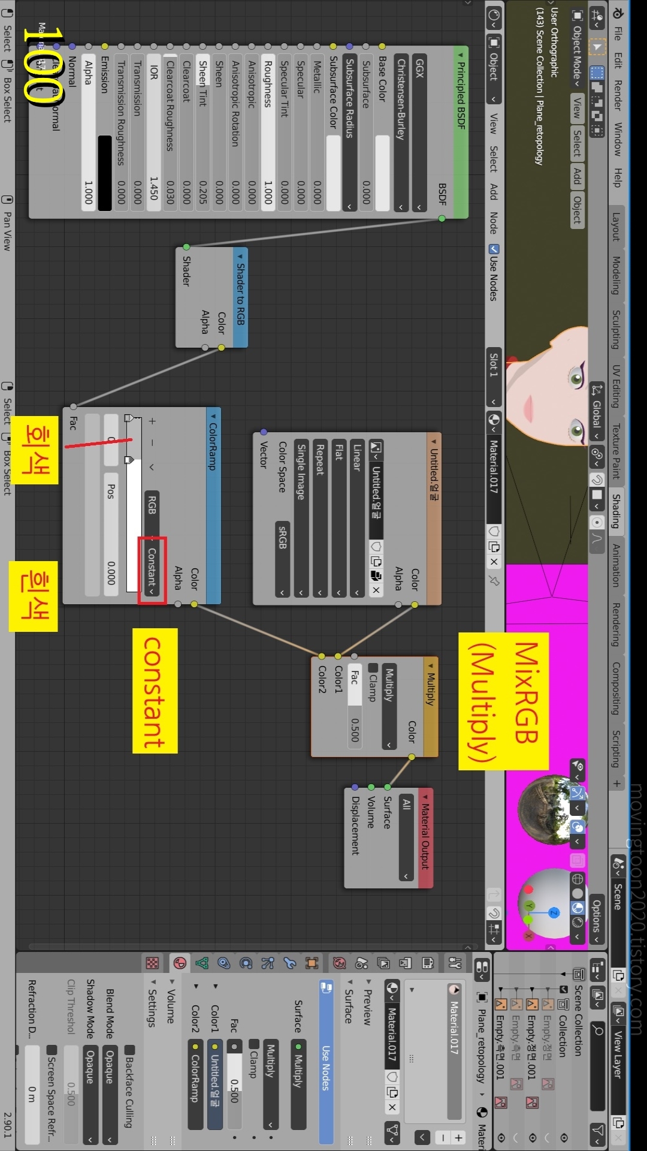Click the blue Use Nodes button in properties
Image resolution: width=647 pixels, height=1151 pixels.
(326, 1062)
